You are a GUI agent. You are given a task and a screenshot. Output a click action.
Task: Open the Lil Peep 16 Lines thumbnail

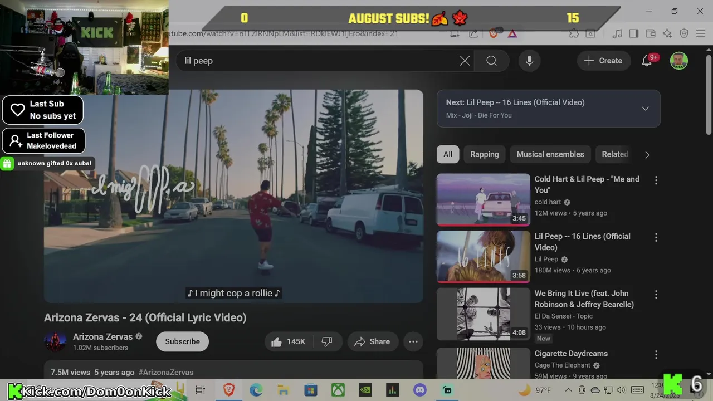[x=484, y=257]
